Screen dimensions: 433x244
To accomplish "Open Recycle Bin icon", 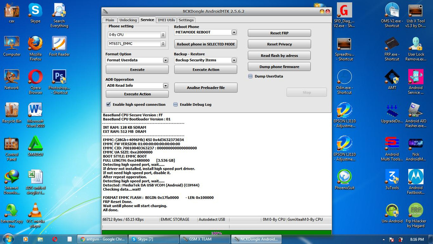I will (x=12, y=113).
